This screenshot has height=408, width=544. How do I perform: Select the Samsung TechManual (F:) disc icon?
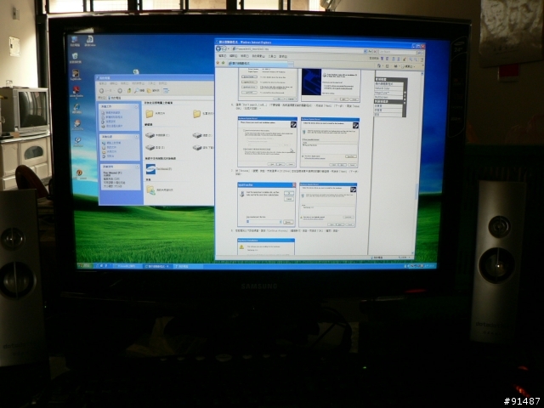[x=150, y=169]
